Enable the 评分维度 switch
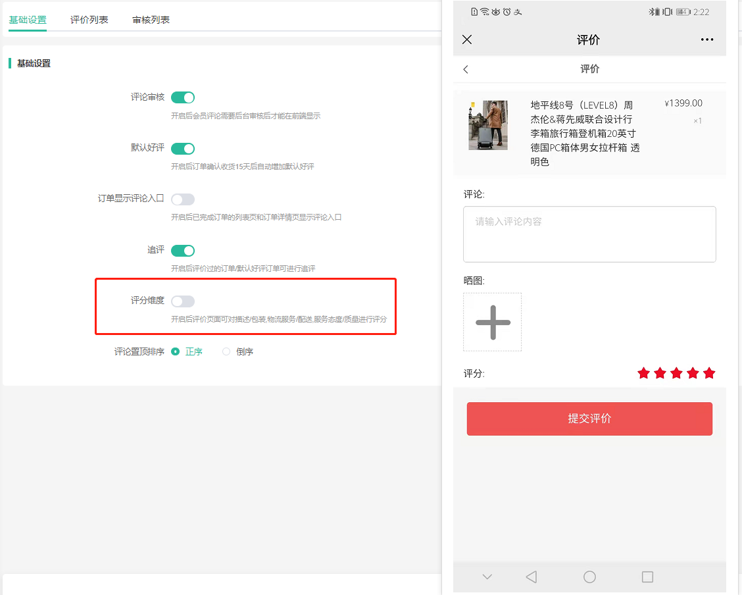This screenshot has height=595, width=742. [183, 301]
